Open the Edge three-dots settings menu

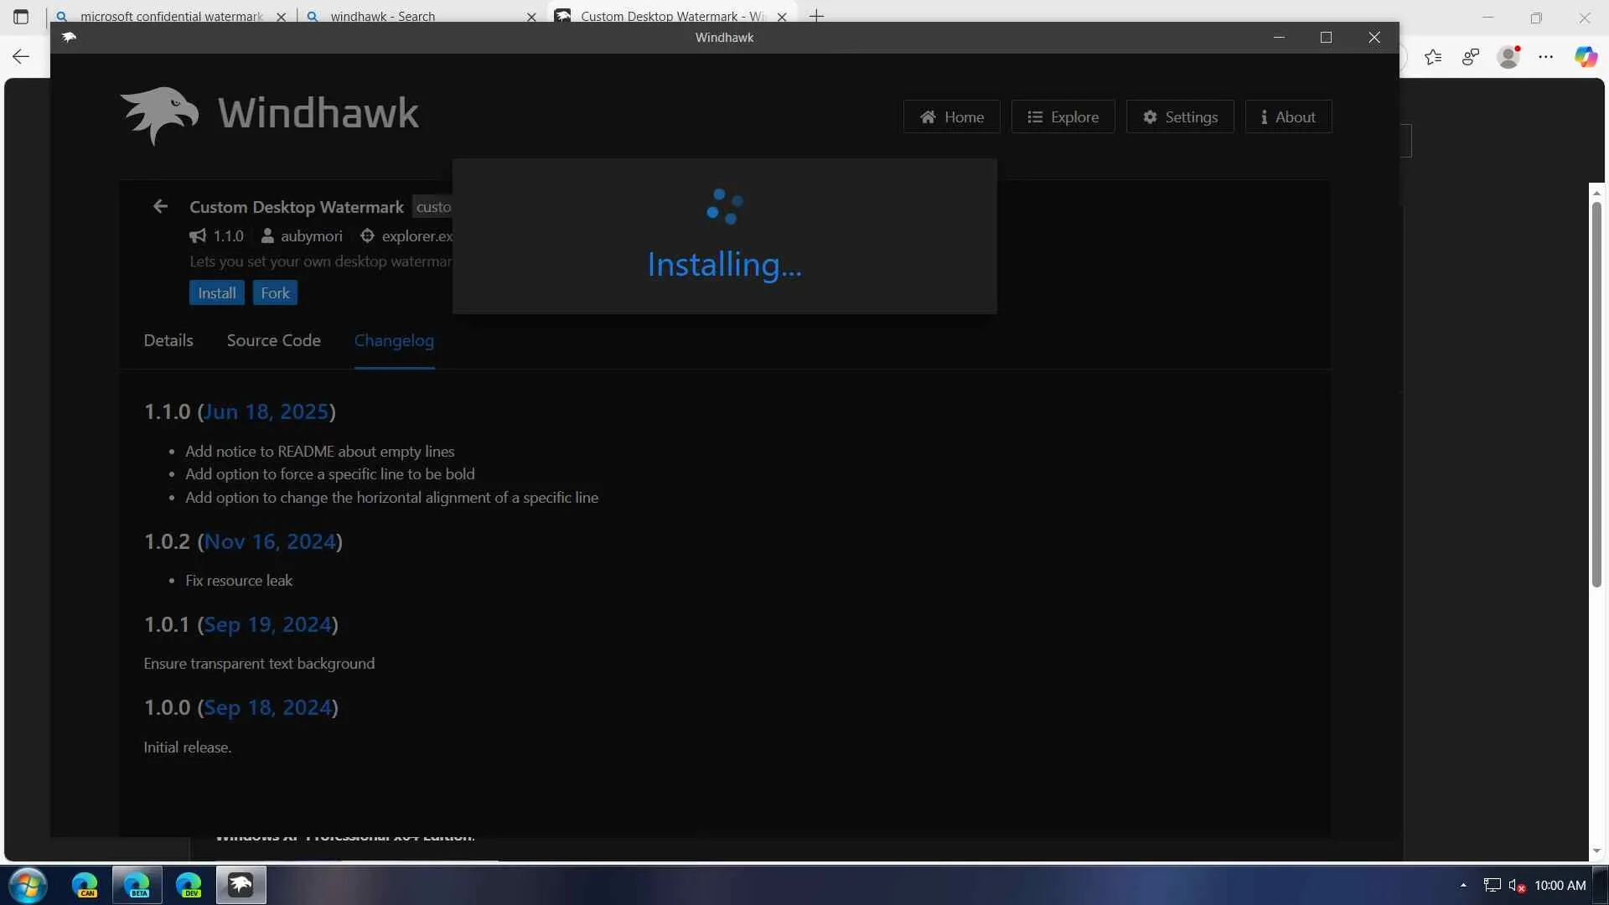point(1545,57)
